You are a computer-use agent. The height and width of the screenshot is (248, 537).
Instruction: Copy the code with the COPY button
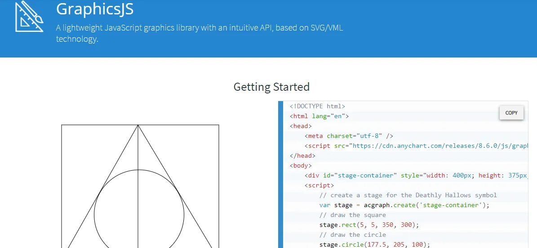pyautogui.click(x=511, y=113)
